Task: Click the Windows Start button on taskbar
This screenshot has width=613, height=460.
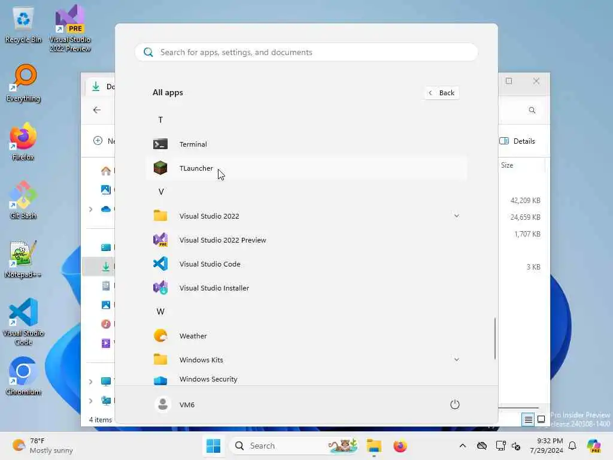Action: click(214, 446)
